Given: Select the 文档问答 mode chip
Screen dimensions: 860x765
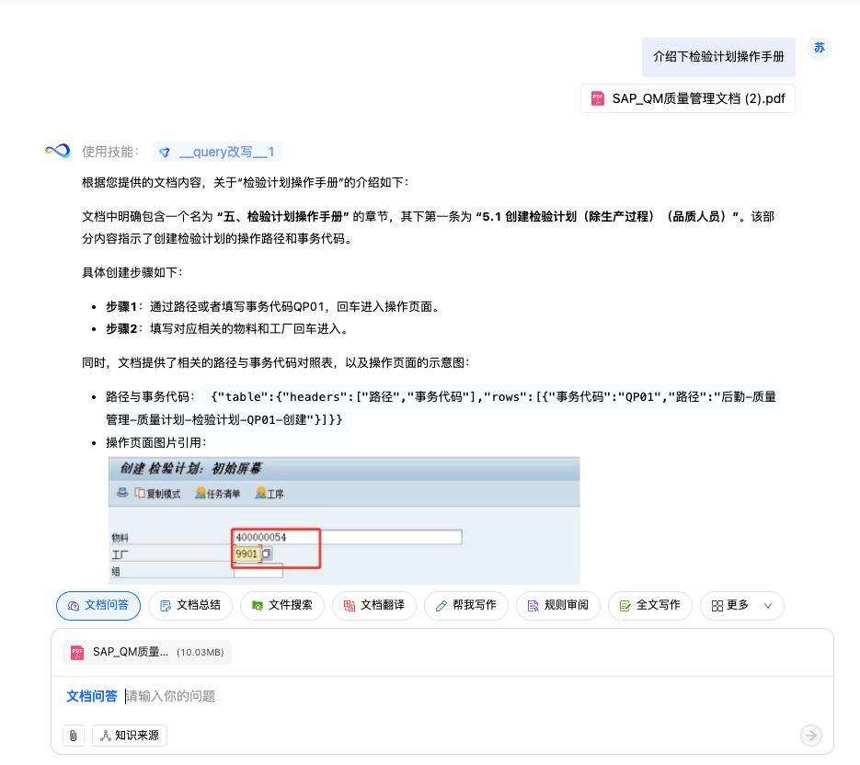Looking at the screenshot, I should 98,605.
